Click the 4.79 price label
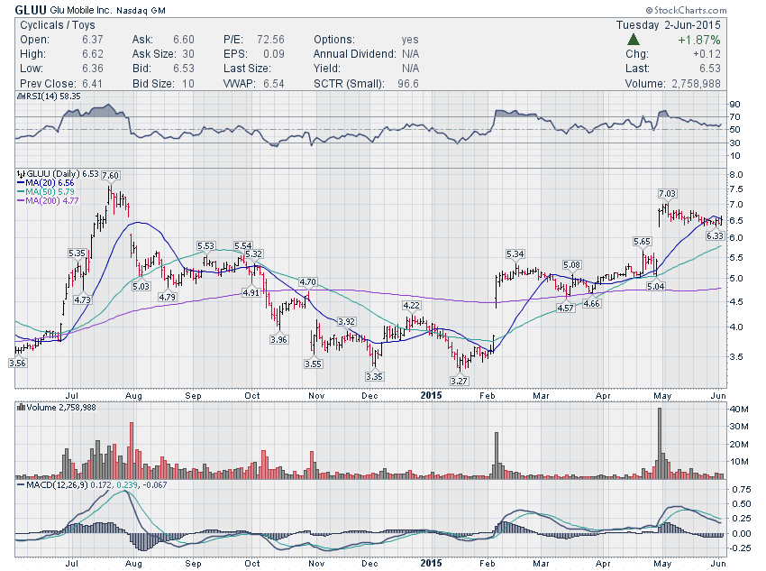Image resolution: width=766 pixels, height=571 pixels. pos(167,297)
